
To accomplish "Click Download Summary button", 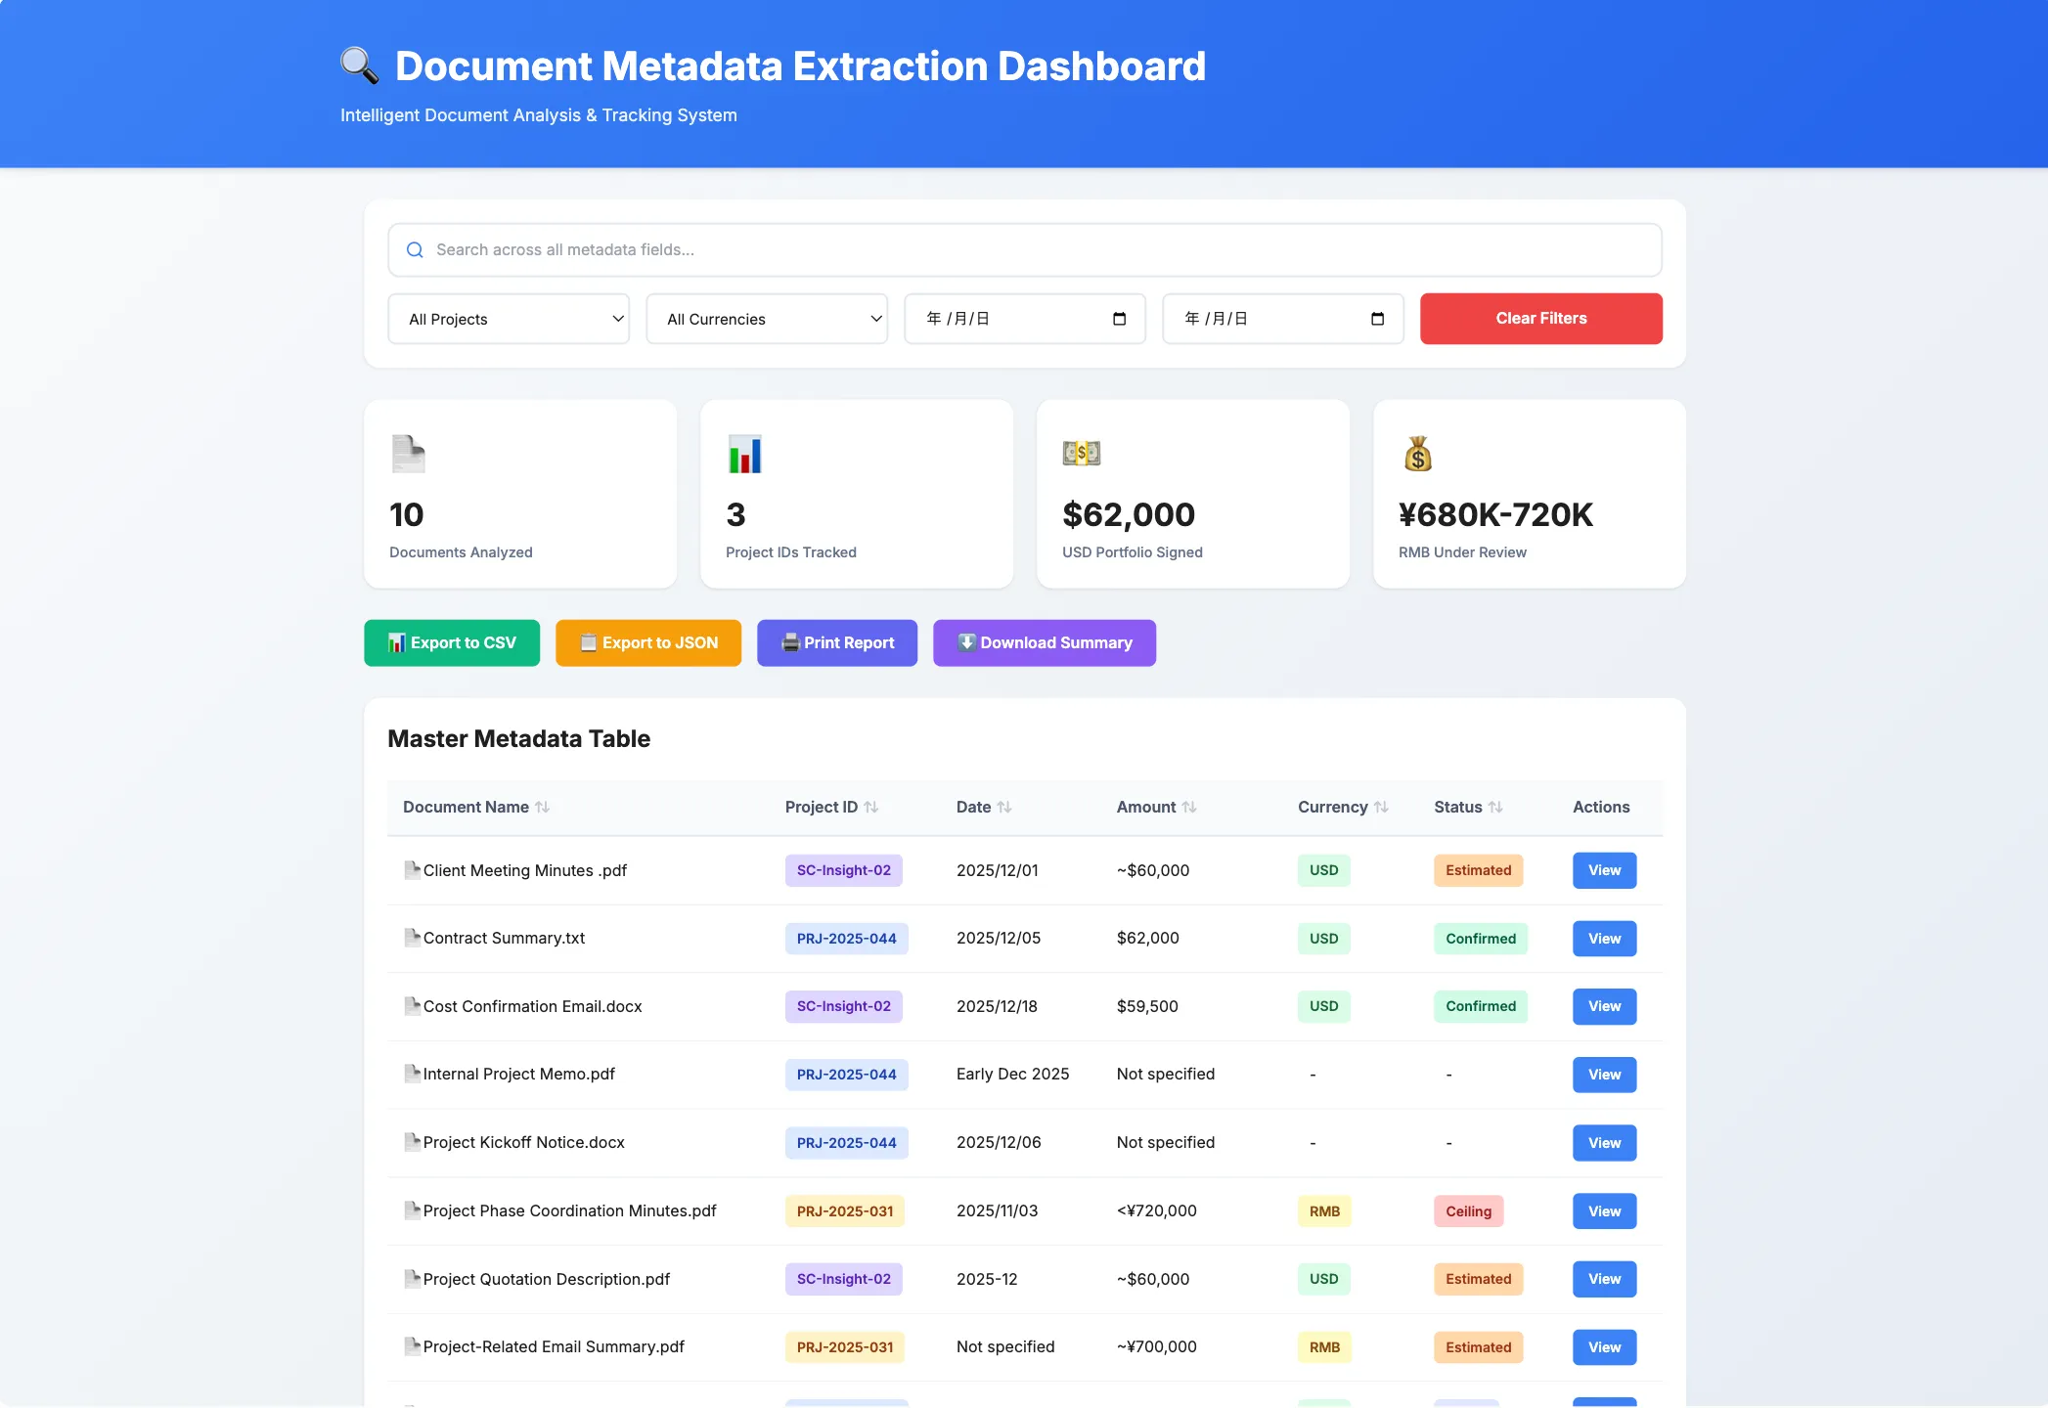I will pyautogui.click(x=1045, y=643).
